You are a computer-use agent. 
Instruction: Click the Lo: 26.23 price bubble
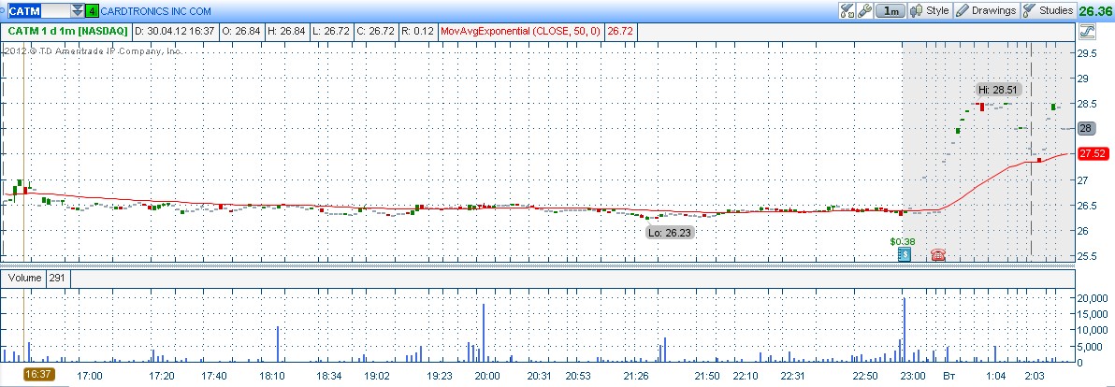point(668,232)
